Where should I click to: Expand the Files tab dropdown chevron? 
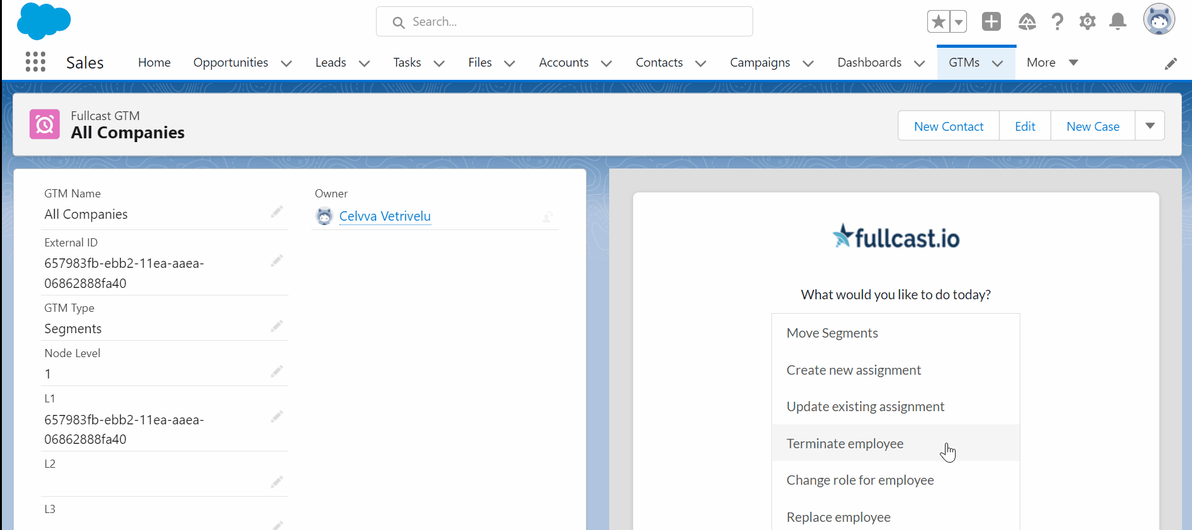pos(510,63)
